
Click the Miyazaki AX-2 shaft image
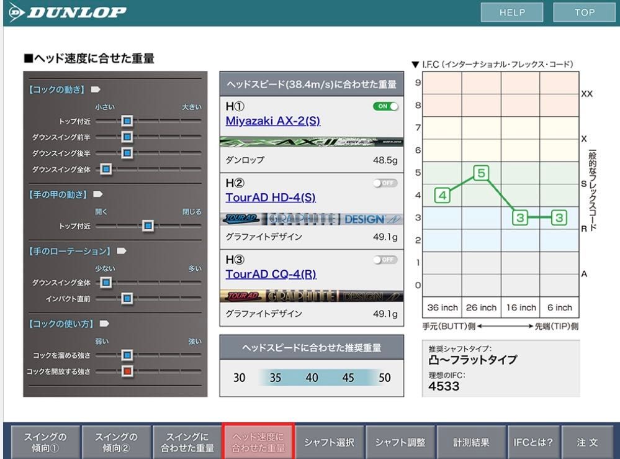311,142
